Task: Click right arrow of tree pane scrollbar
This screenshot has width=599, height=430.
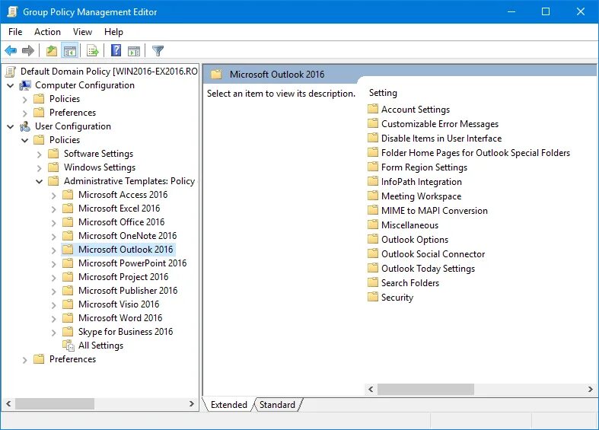Action: pyautogui.click(x=192, y=403)
